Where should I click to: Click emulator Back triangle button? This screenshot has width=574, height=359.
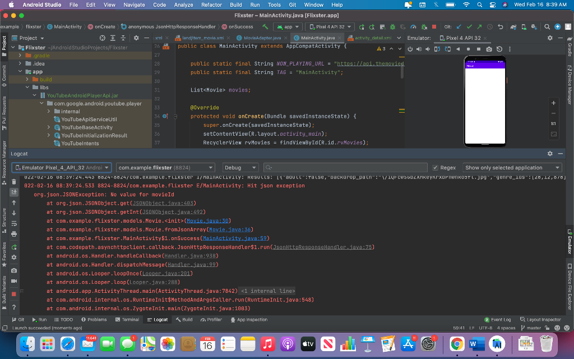pyautogui.click(x=457, y=49)
